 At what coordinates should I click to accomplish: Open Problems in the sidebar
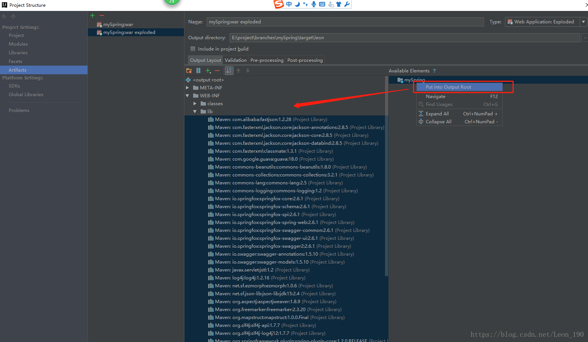19,110
